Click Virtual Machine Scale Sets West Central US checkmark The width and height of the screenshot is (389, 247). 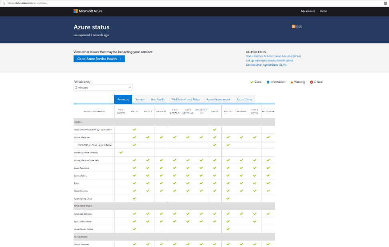(201, 161)
